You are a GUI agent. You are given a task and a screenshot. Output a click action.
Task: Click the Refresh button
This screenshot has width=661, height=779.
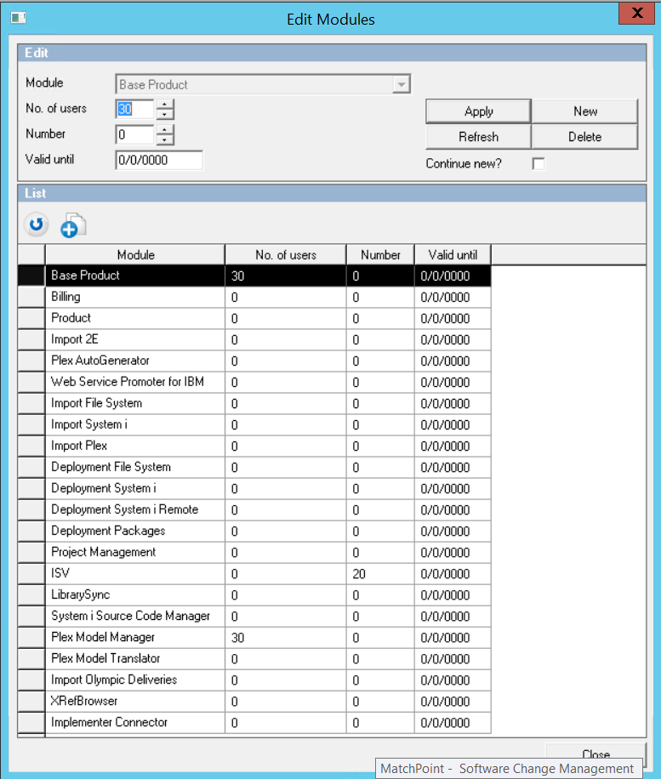[479, 137]
